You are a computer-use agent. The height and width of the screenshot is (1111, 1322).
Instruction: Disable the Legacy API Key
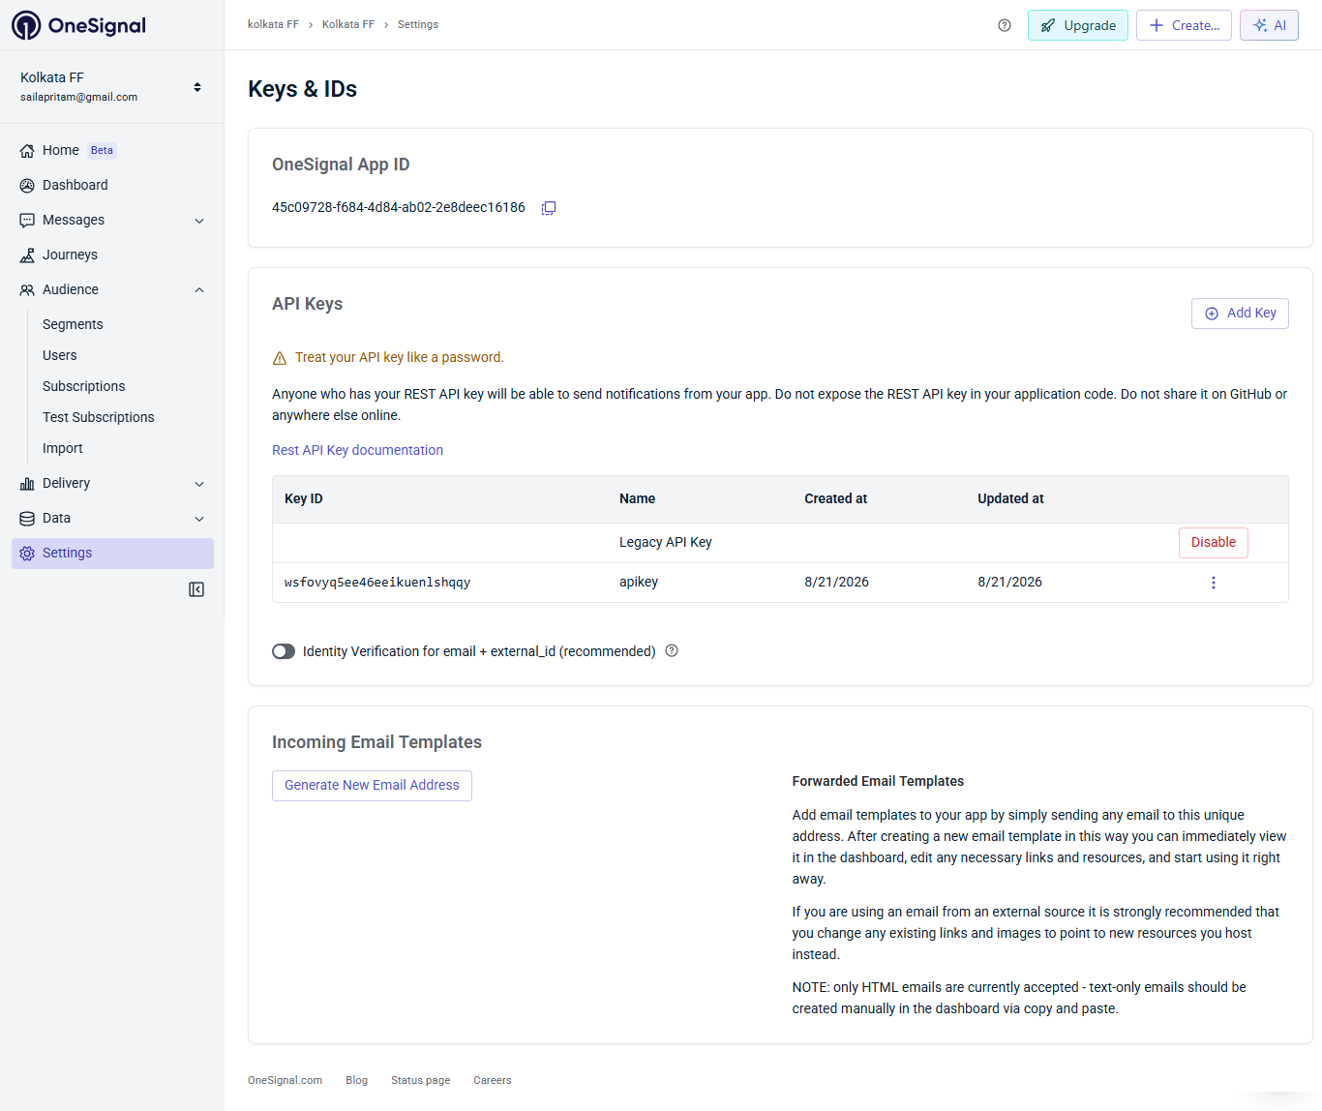1214,543
